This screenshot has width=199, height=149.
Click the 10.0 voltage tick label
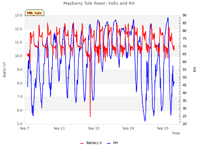(x=19, y=56)
